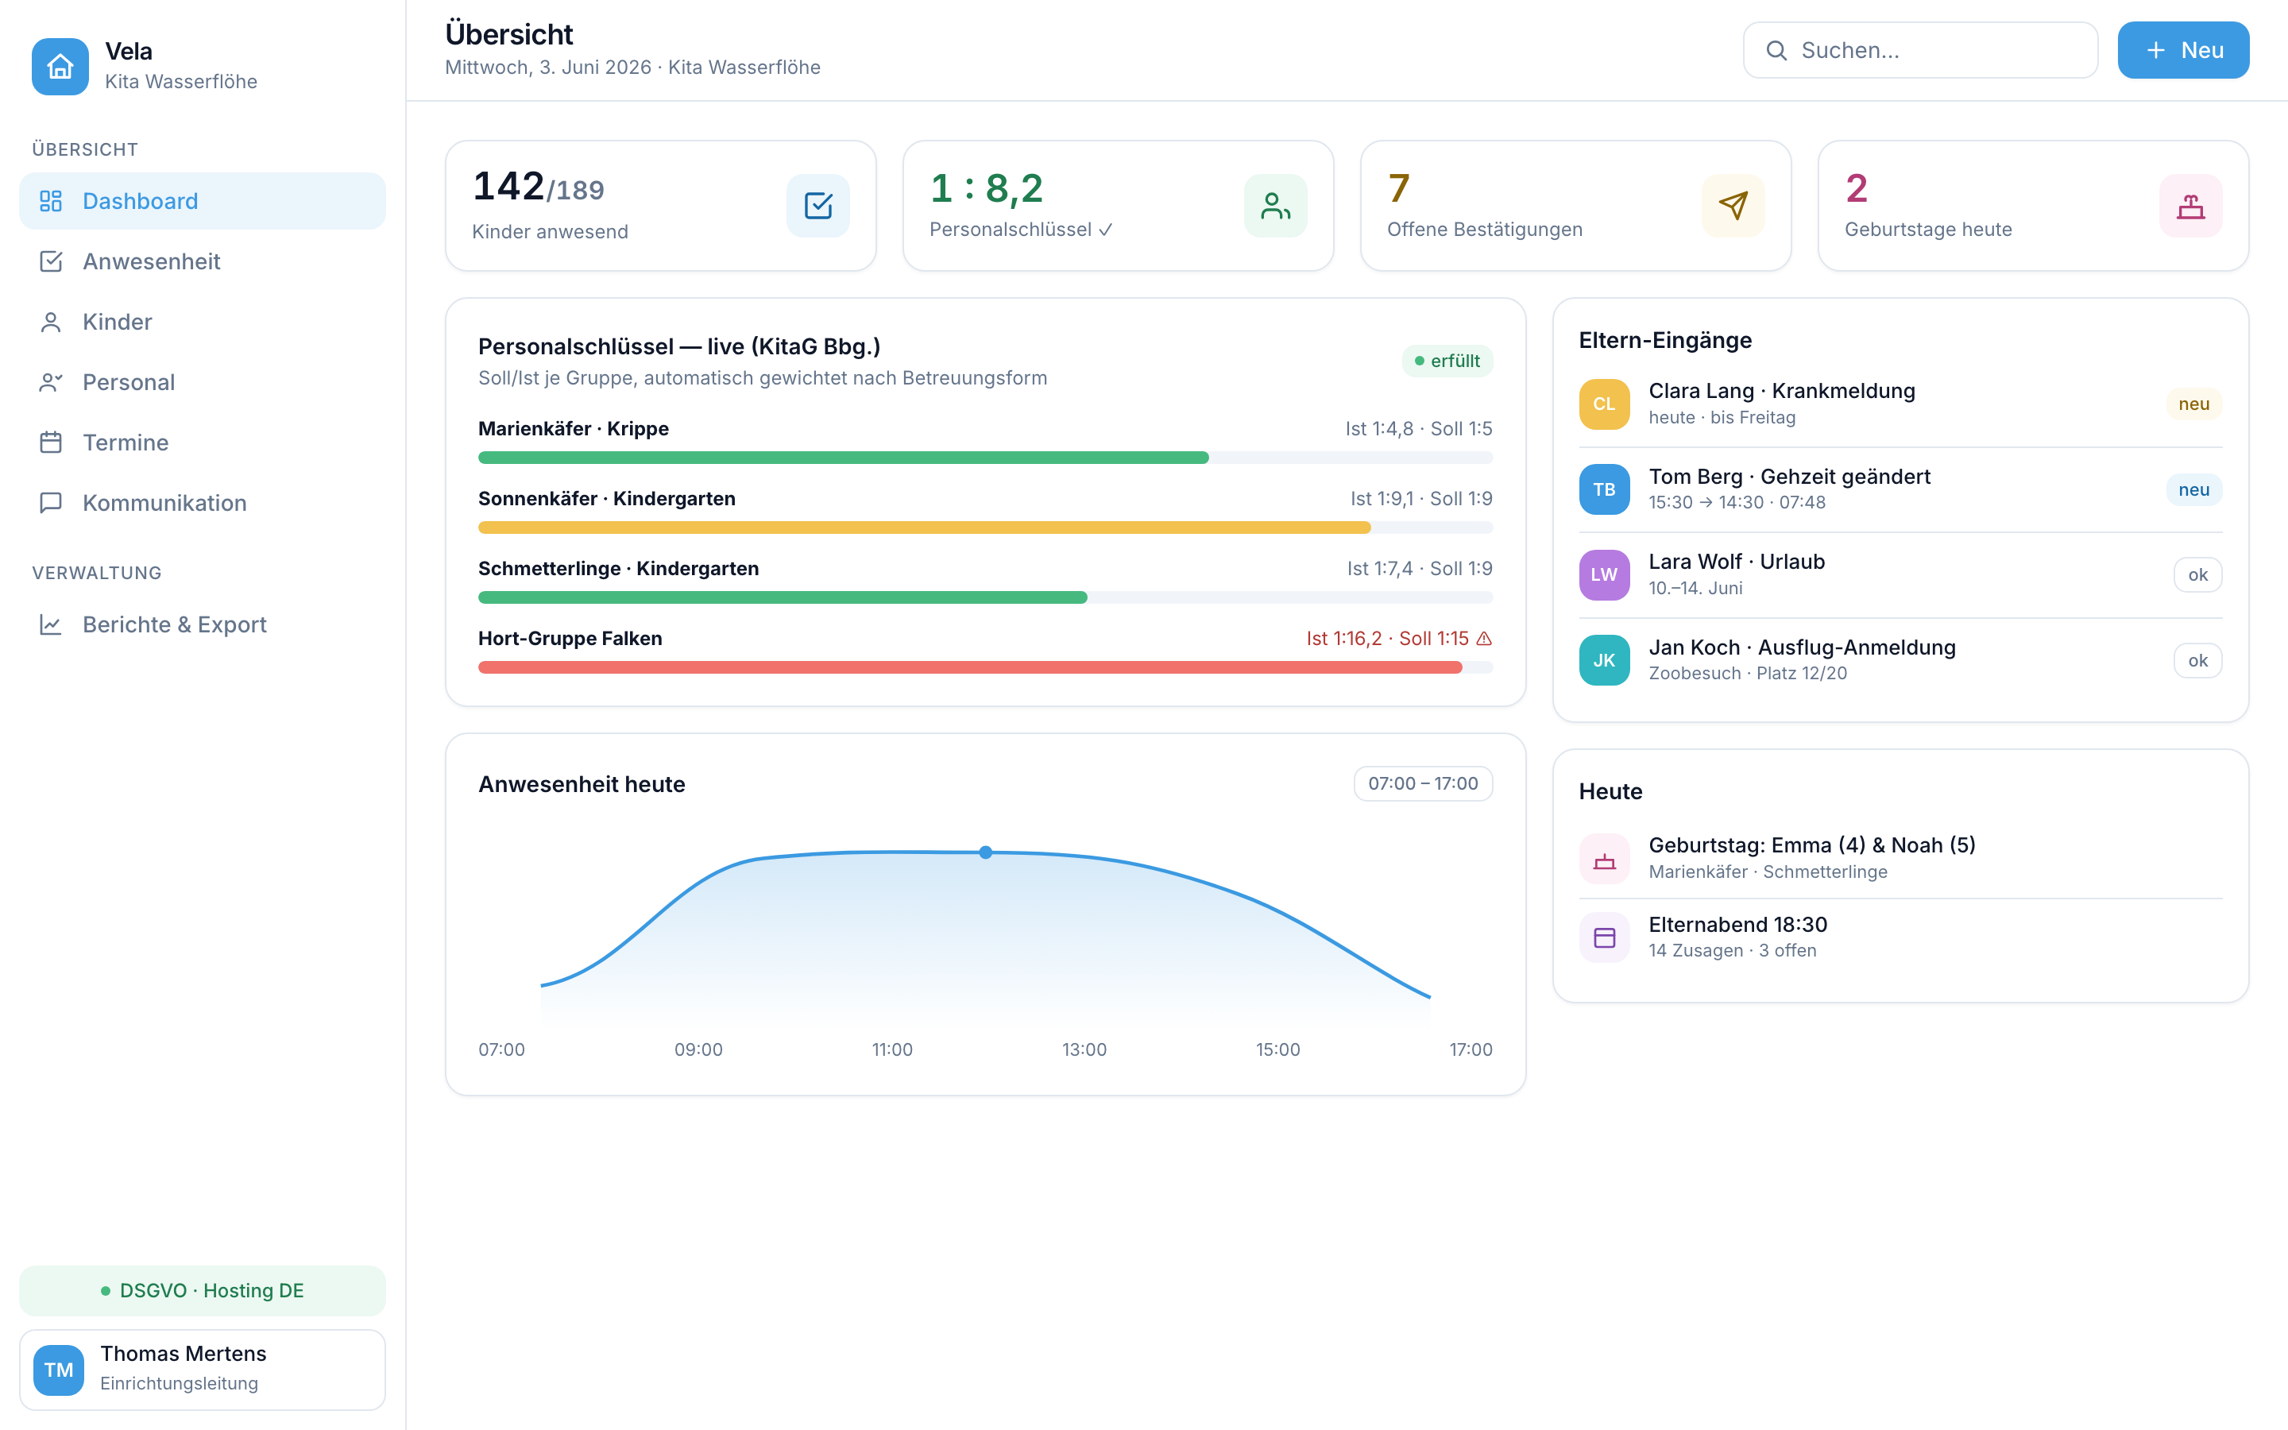Click the Suchen... search field

click(1920, 50)
